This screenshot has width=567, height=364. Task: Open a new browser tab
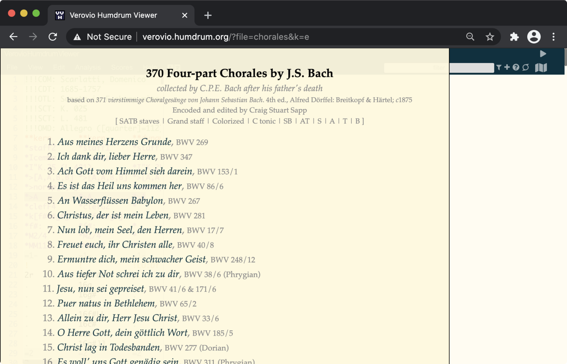click(x=208, y=15)
